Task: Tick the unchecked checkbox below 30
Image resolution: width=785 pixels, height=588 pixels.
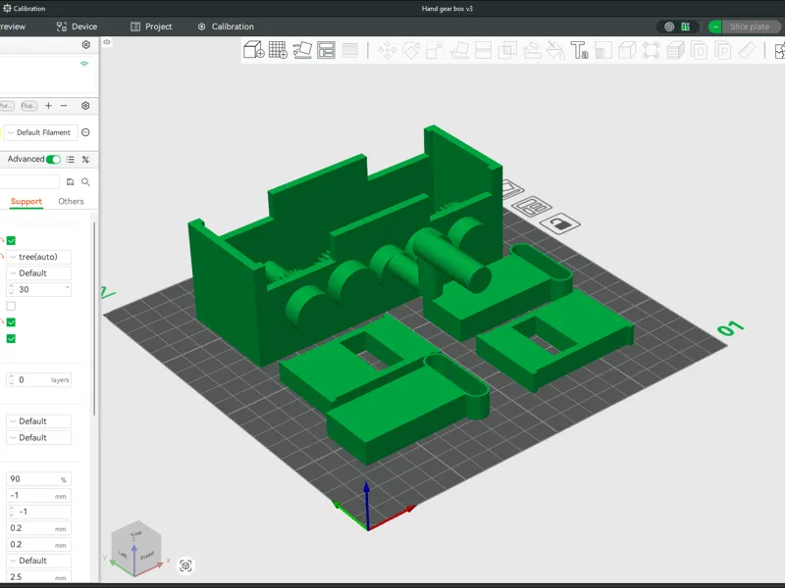Action: coord(11,306)
